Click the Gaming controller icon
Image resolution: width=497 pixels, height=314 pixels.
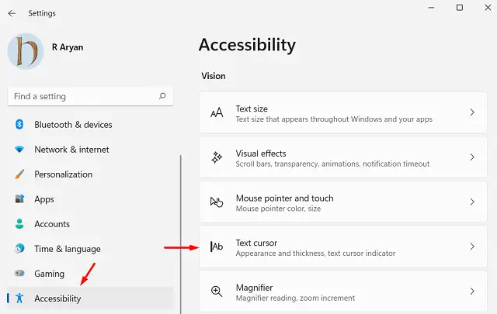tap(19, 274)
